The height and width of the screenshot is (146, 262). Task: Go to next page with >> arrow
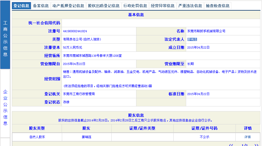click(256, 145)
